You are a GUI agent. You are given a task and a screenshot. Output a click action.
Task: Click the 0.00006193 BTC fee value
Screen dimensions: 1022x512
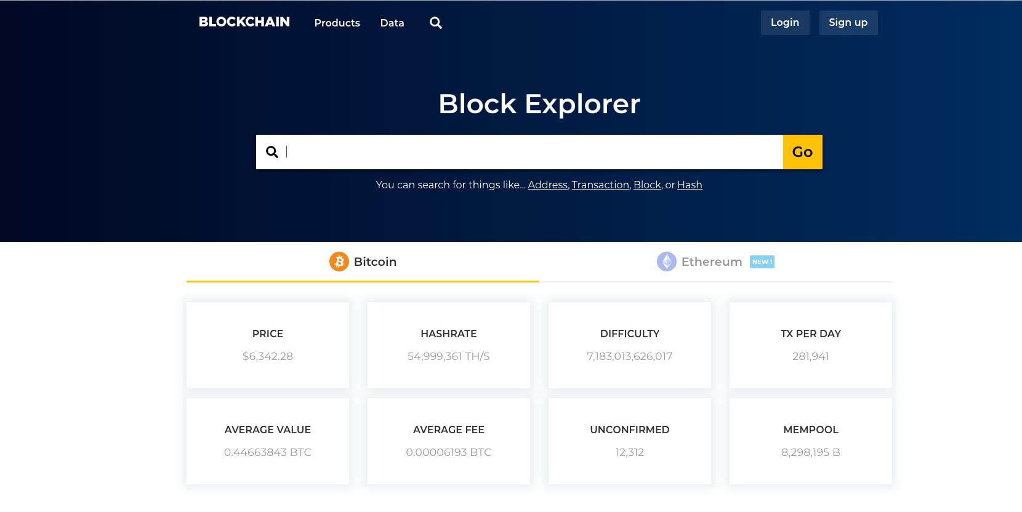coord(449,452)
